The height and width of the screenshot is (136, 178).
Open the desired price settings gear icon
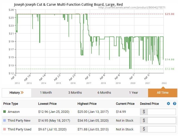coord(168,104)
